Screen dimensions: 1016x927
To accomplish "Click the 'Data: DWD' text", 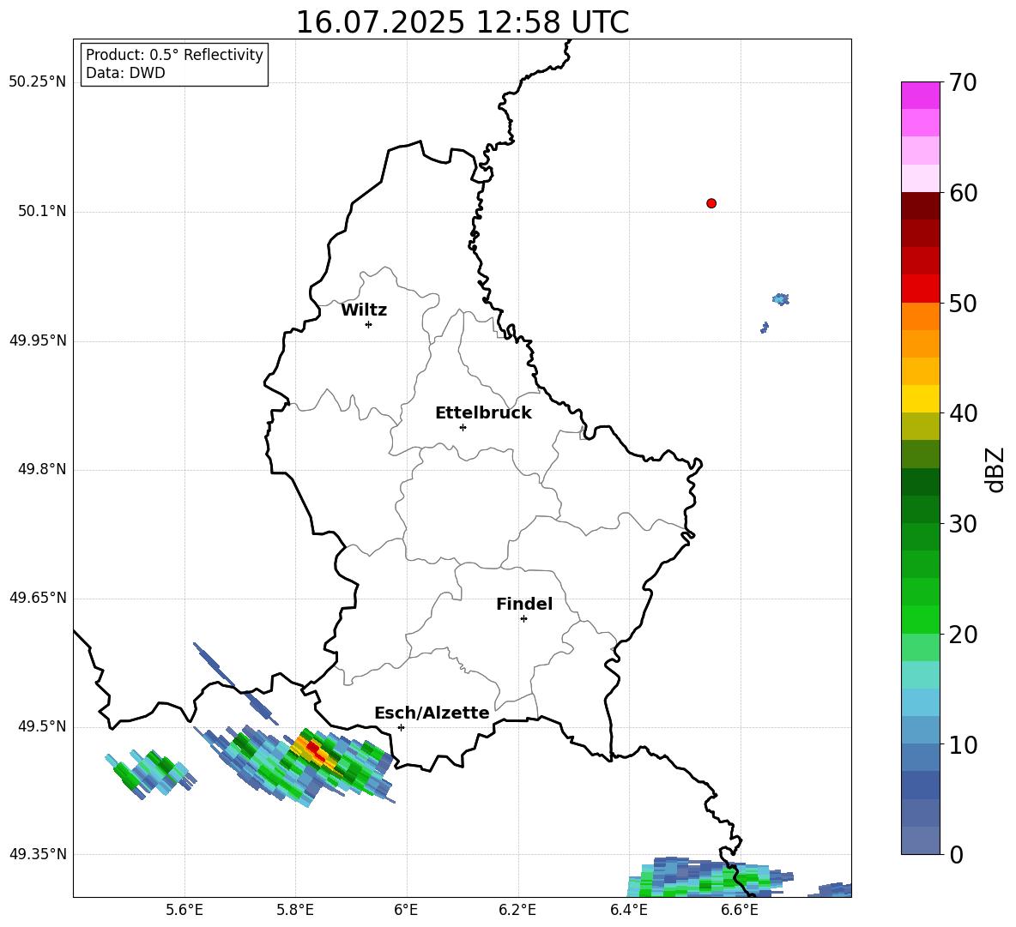I will coord(125,73).
